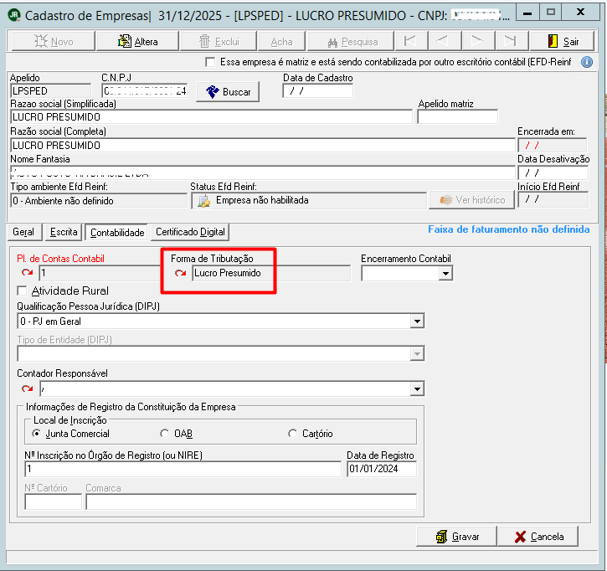
Task: Open the Contador Responsável dropdown
Action: tap(417, 389)
